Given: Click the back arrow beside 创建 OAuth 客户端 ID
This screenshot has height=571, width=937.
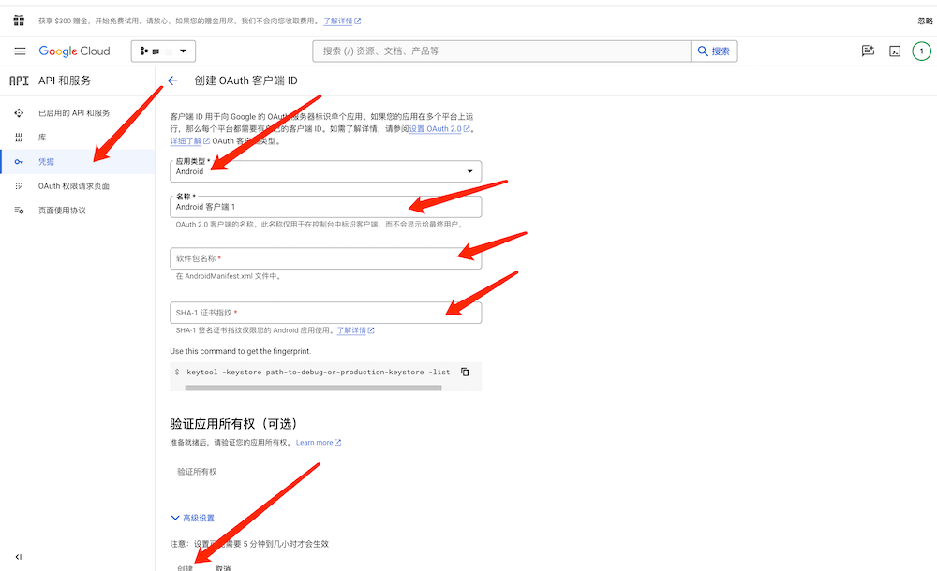Looking at the screenshot, I should [x=172, y=81].
